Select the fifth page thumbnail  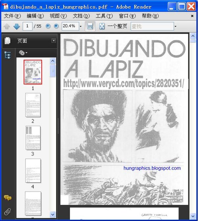coord(33,204)
